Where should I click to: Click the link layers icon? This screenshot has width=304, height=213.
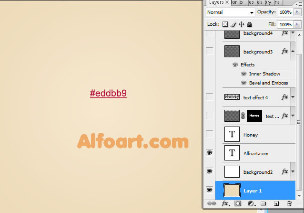click(212, 204)
